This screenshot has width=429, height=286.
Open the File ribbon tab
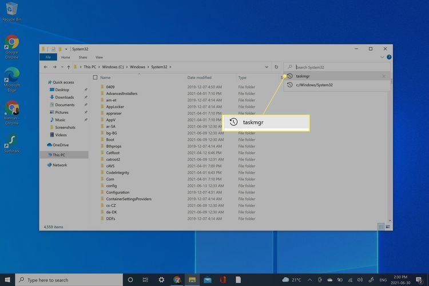(49, 57)
